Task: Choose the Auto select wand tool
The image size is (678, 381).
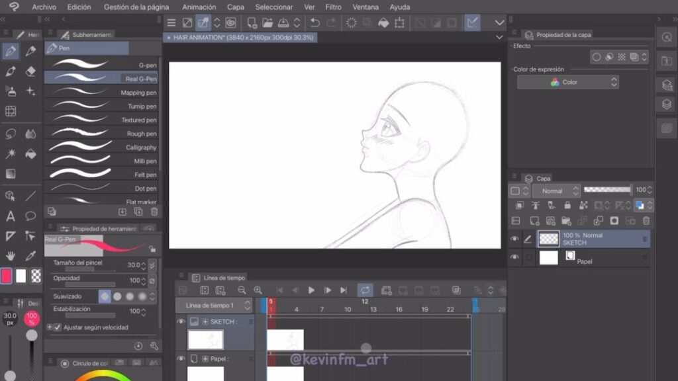Action: point(11,153)
